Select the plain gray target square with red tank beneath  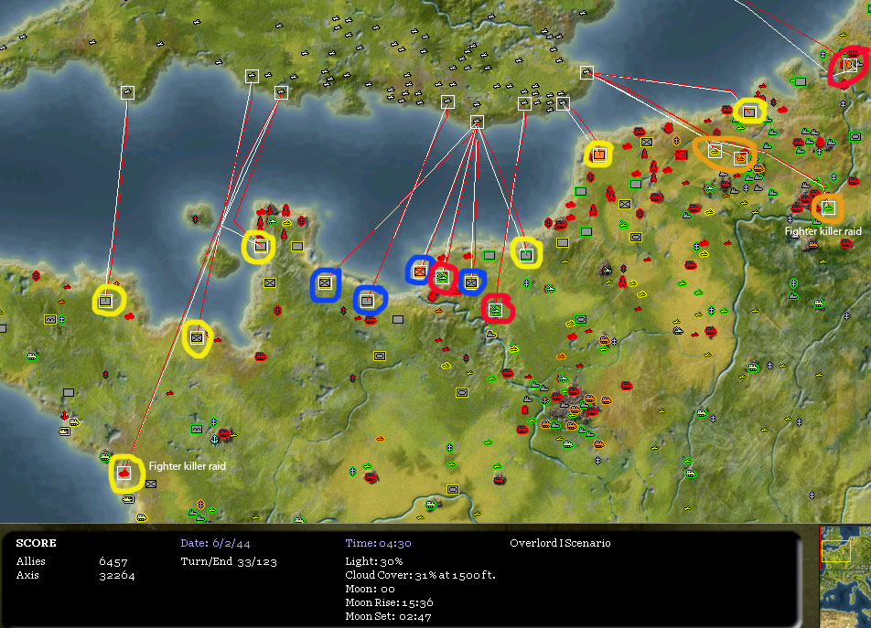pos(367,301)
